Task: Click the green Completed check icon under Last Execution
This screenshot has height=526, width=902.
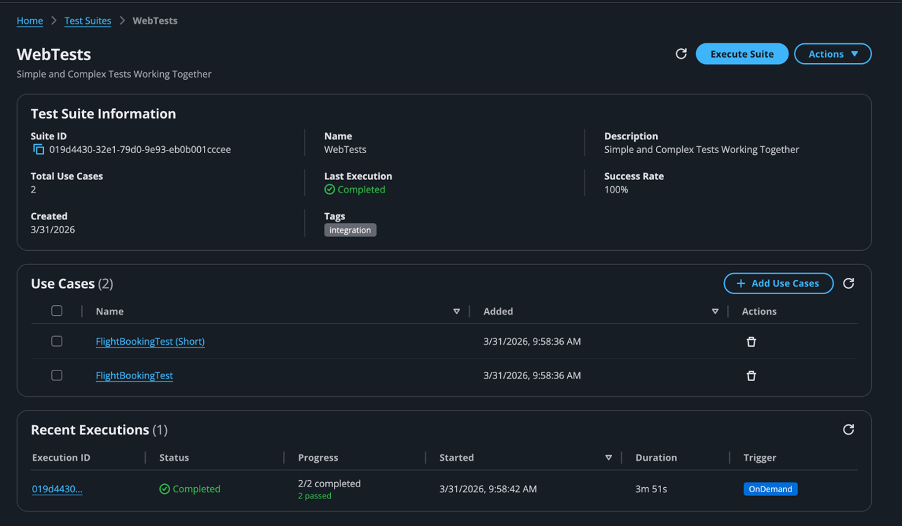Action: coord(330,189)
